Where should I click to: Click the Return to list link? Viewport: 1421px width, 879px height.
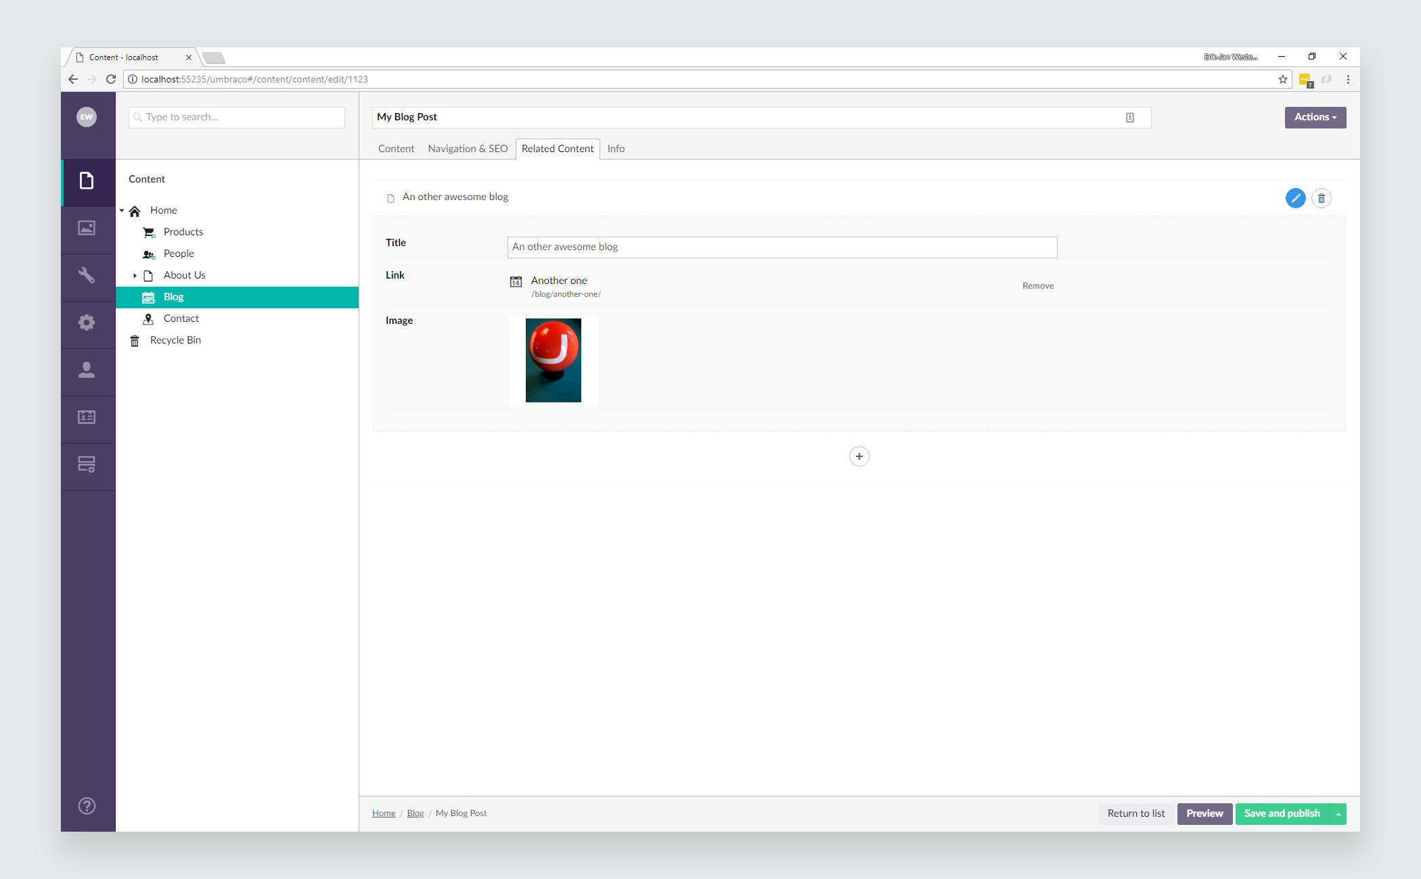pyautogui.click(x=1135, y=813)
